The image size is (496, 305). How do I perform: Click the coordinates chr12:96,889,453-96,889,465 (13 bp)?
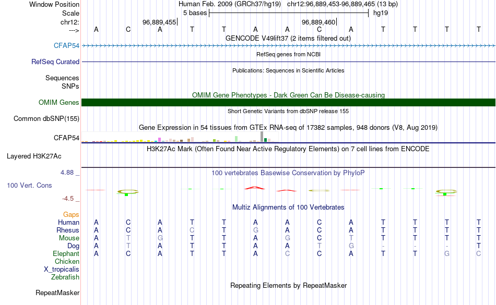coord(343,4)
